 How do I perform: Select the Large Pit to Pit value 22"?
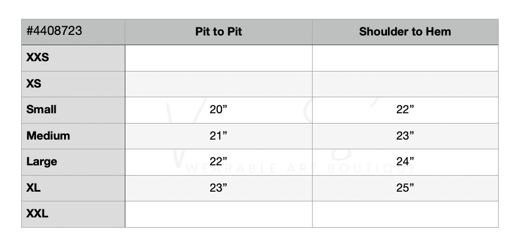pos(218,162)
